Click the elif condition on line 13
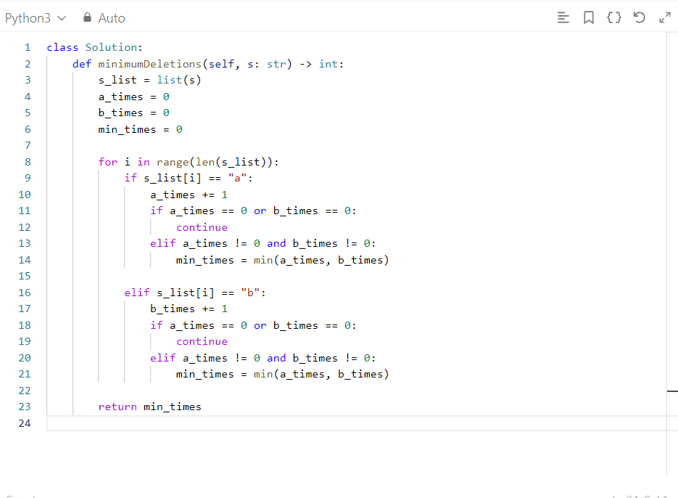This screenshot has height=498, width=678. pyautogui.click(x=263, y=243)
